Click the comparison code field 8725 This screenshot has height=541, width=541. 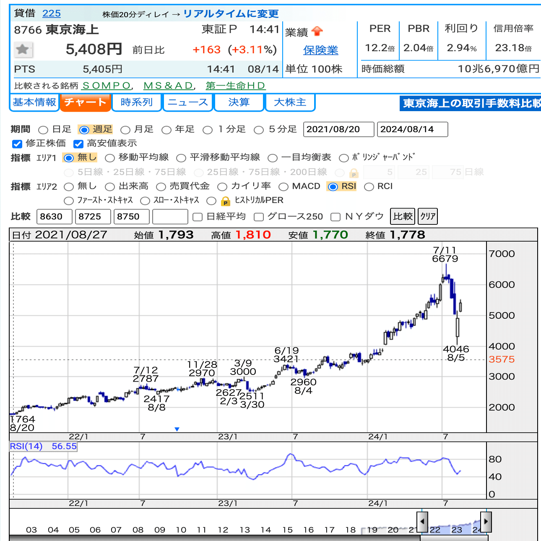[93, 217]
